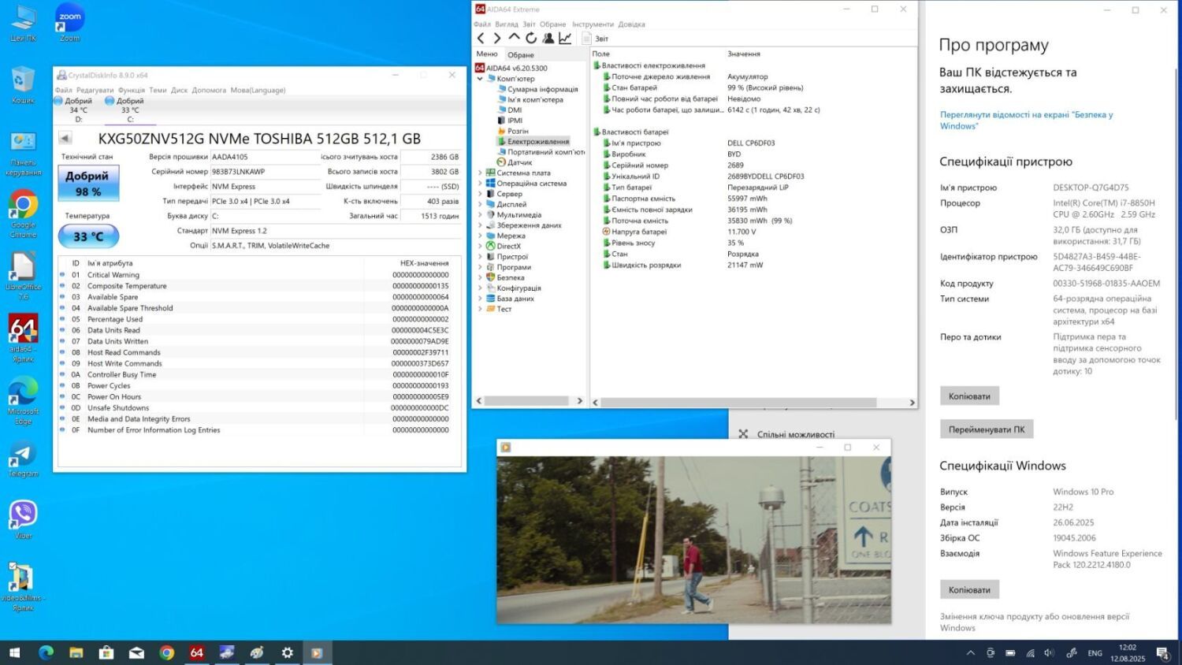The height and width of the screenshot is (665, 1182).
Task: Click the Report (Звіт) toolbar icon
Action: (587, 38)
